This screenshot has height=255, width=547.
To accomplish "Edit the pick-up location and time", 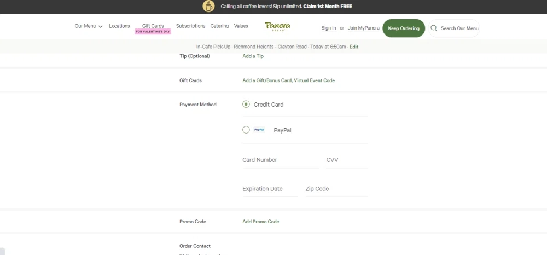I will (354, 47).
